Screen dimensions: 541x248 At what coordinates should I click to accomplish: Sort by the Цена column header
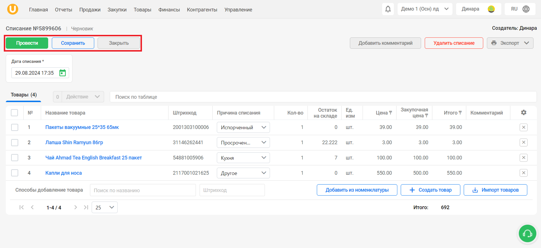click(384, 113)
